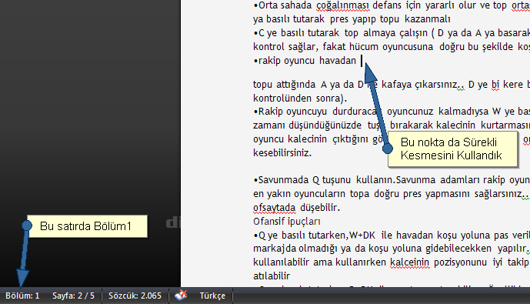
Task: Select the 'Bu nokta da Sürekli' callout box
Action: tap(452, 149)
